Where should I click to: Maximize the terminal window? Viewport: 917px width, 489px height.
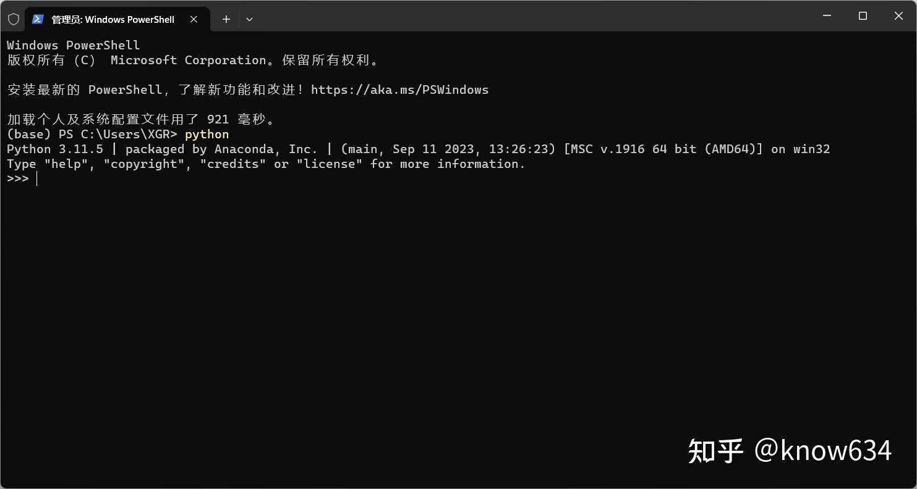863,16
